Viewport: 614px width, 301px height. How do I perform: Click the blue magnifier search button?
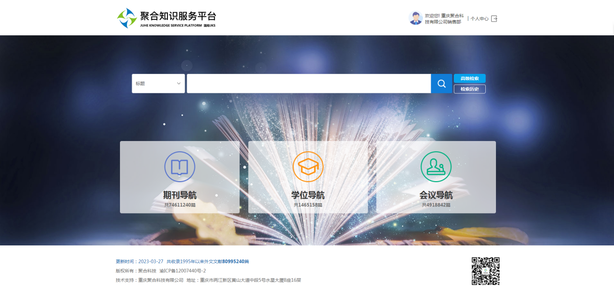point(441,84)
